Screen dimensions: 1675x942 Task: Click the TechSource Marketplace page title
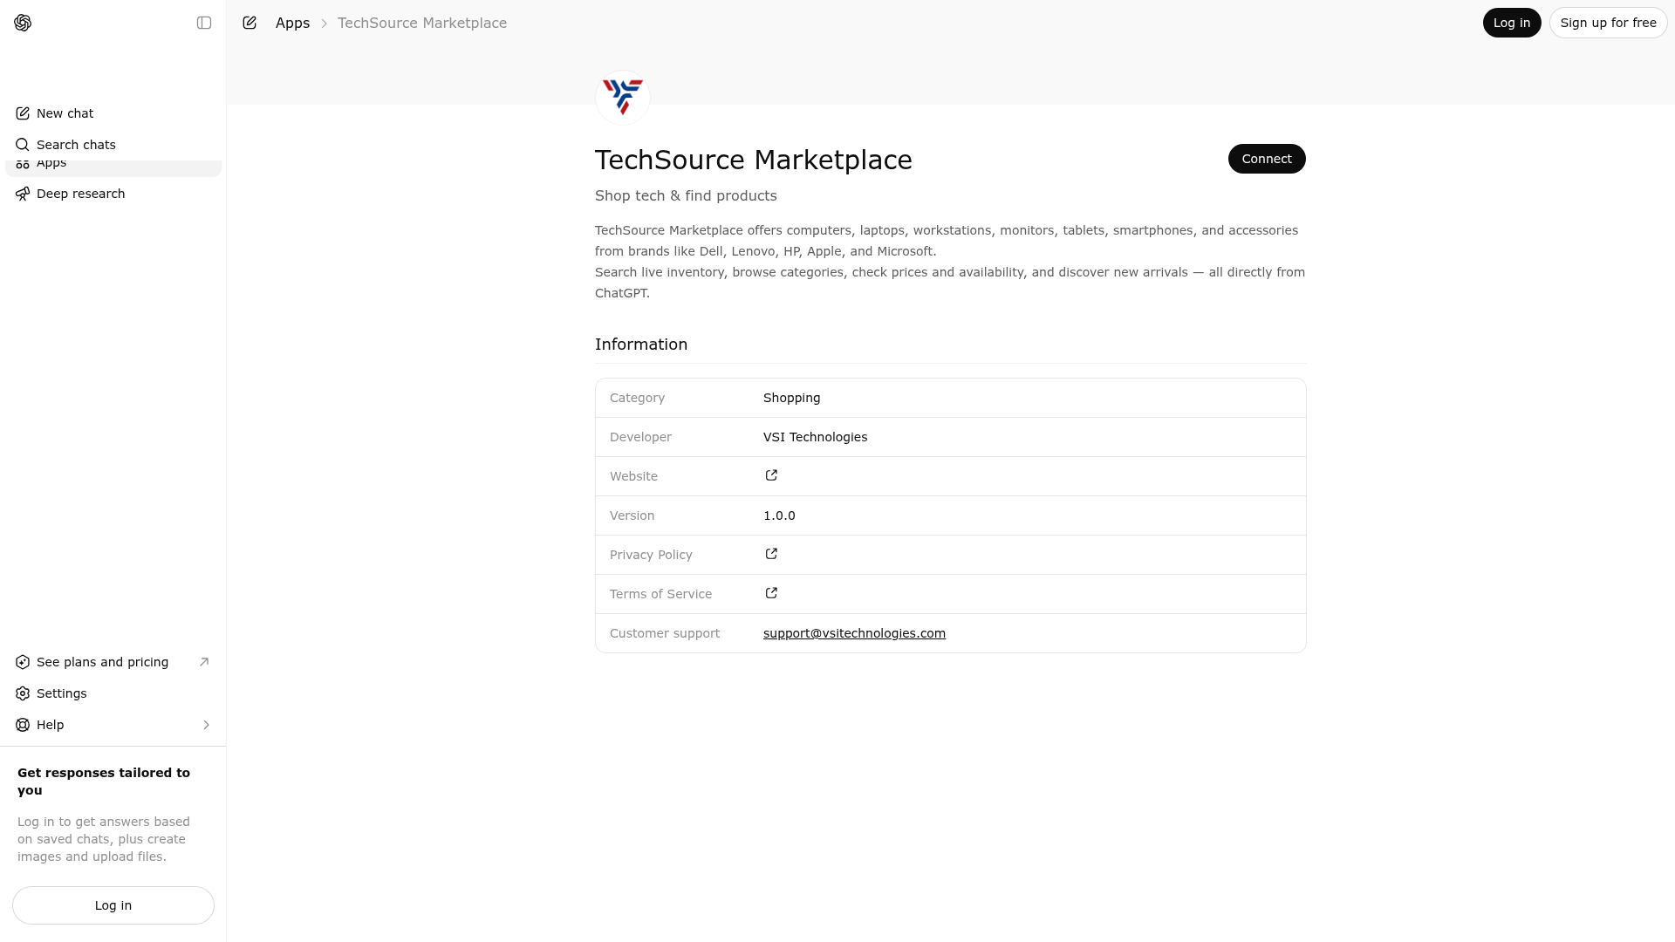pos(754,160)
